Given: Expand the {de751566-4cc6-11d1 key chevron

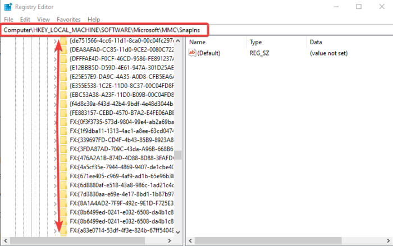Looking at the screenshot, I should [x=55, y=41].
